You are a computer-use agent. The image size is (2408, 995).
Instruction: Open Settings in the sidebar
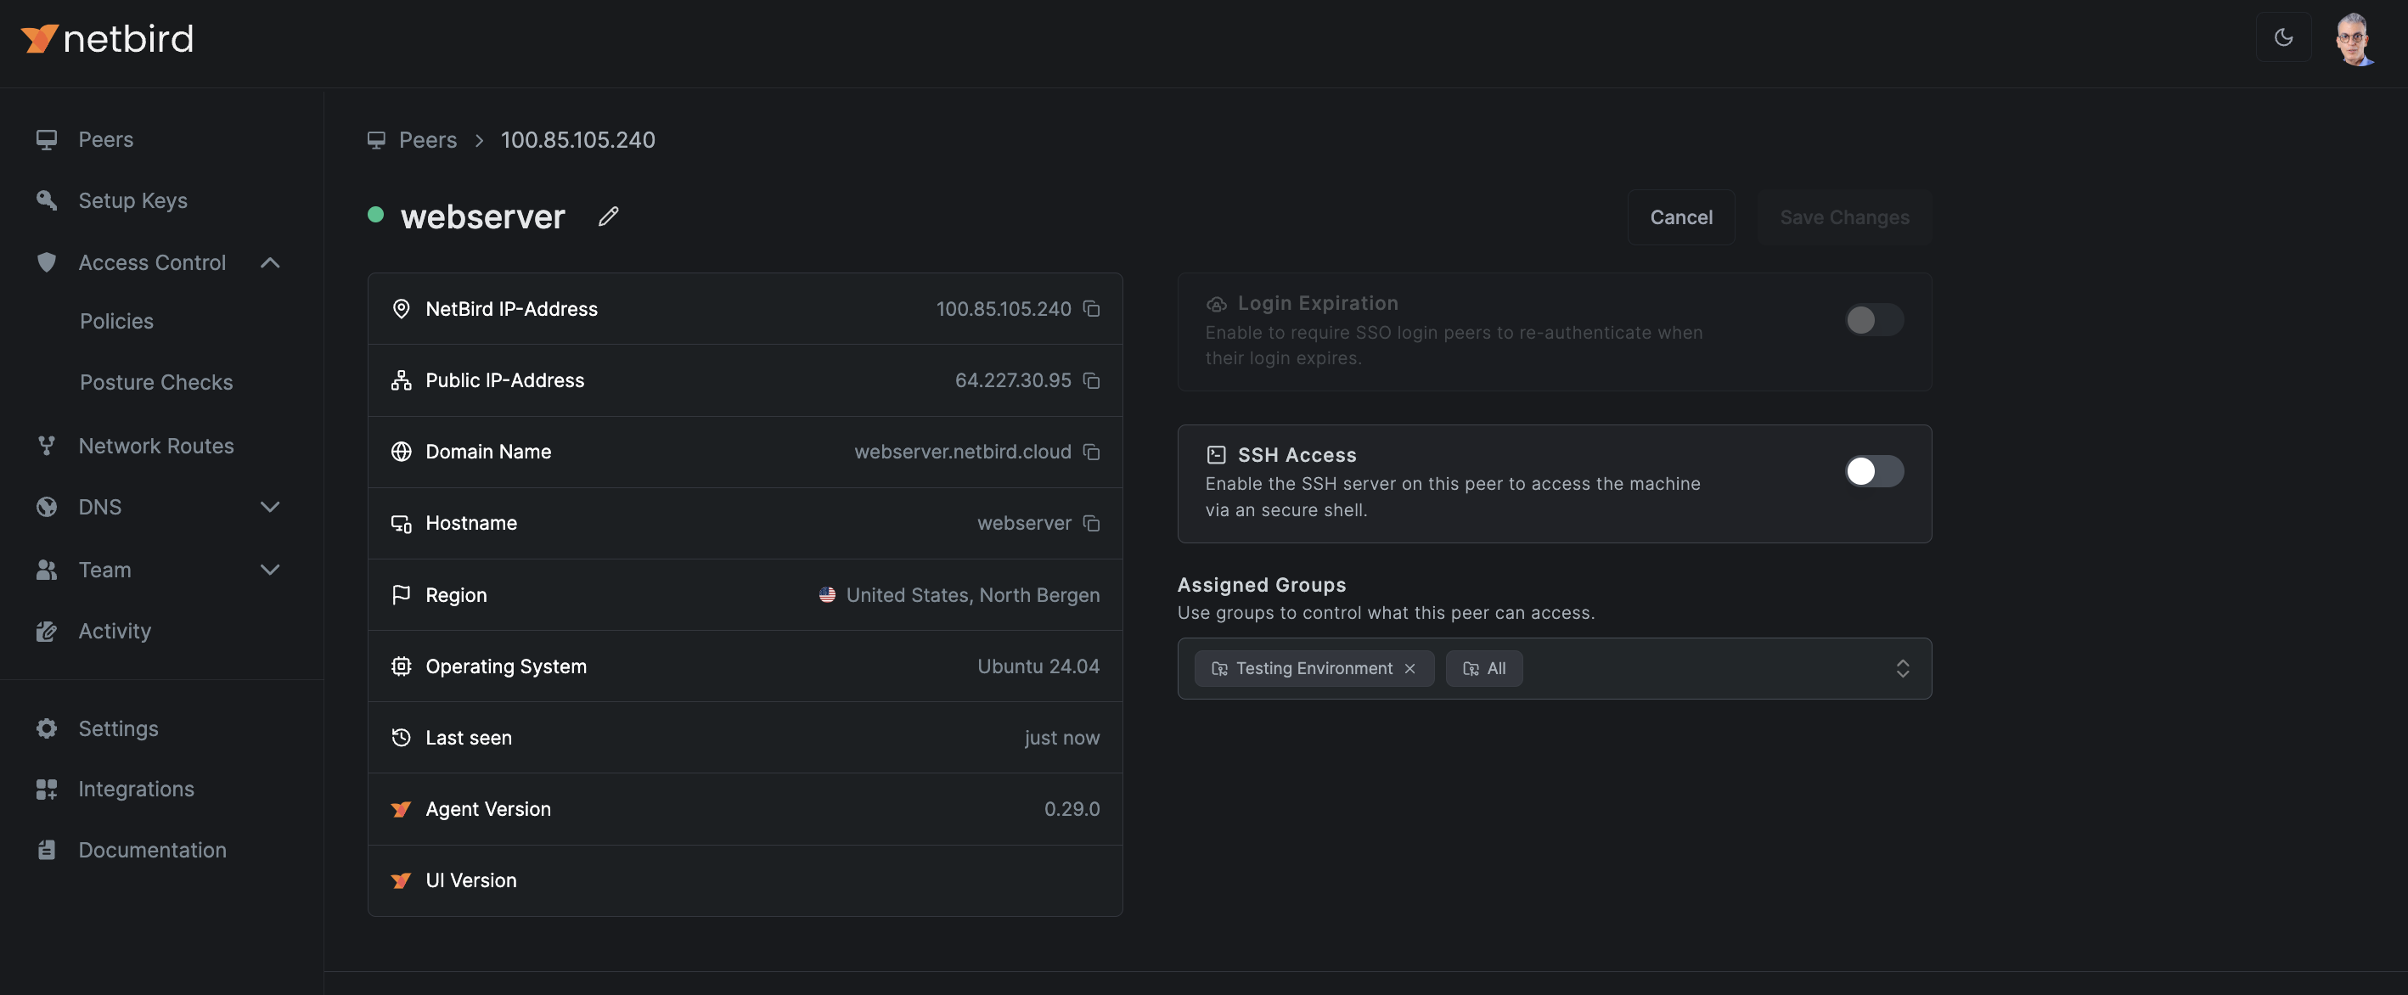click(x=118, y=728)
